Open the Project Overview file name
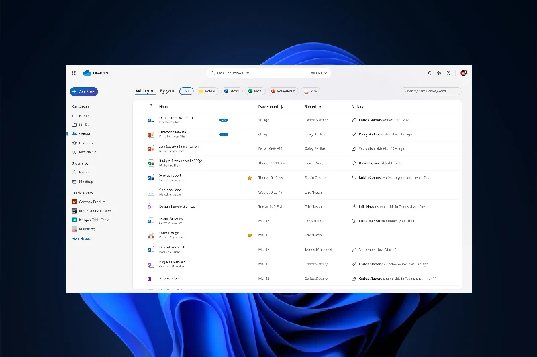Screen dimensions: 537x357 tap(173, 262)
